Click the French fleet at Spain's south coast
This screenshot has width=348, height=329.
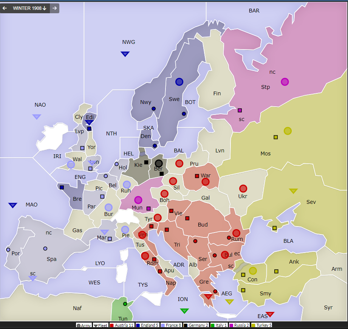point(32,278)
